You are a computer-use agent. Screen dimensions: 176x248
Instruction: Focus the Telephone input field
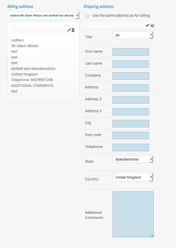[x=131, y=147]
